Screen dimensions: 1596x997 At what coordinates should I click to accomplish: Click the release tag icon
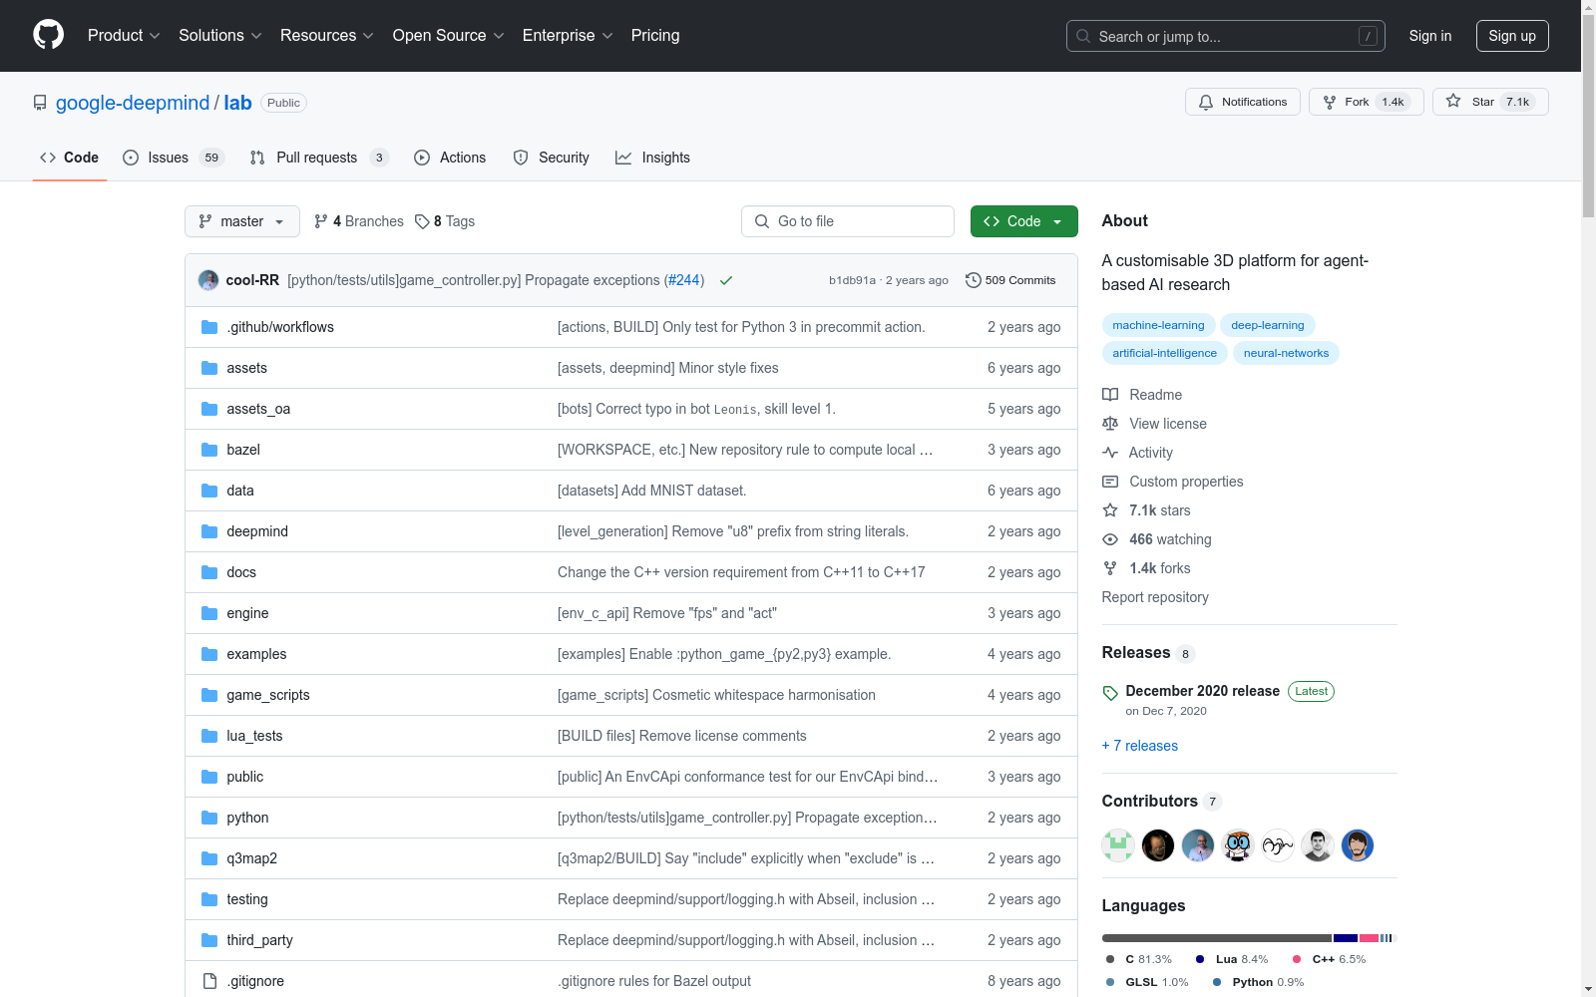(1110, 693)
